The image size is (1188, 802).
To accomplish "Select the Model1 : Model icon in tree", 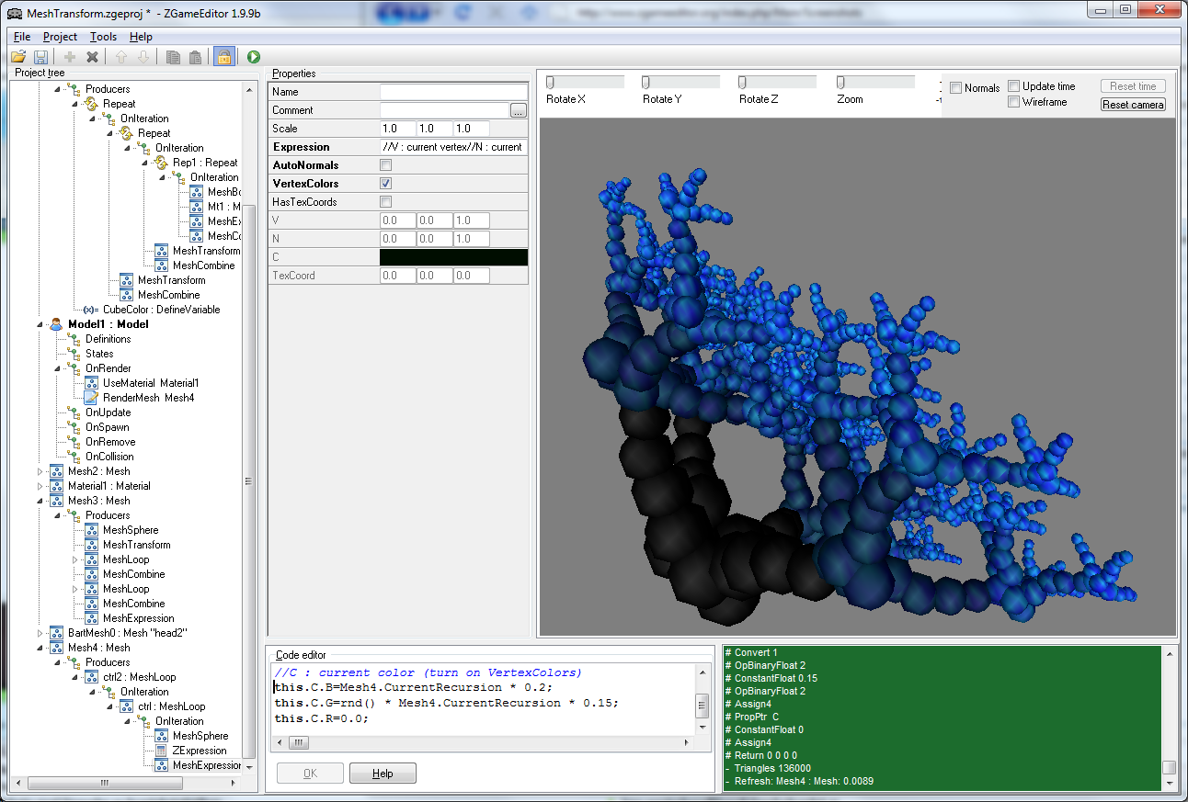I will (56, 324).
